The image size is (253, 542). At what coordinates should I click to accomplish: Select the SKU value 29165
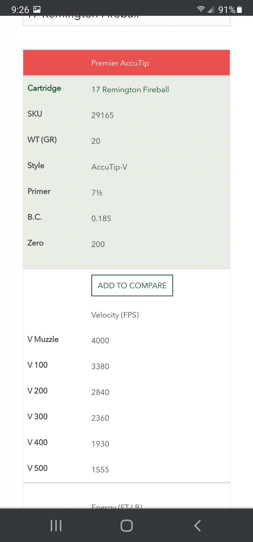102,115
